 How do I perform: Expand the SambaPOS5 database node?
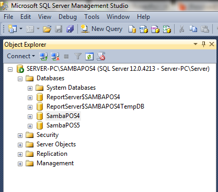pyautogui.click(x=30, y=126)
